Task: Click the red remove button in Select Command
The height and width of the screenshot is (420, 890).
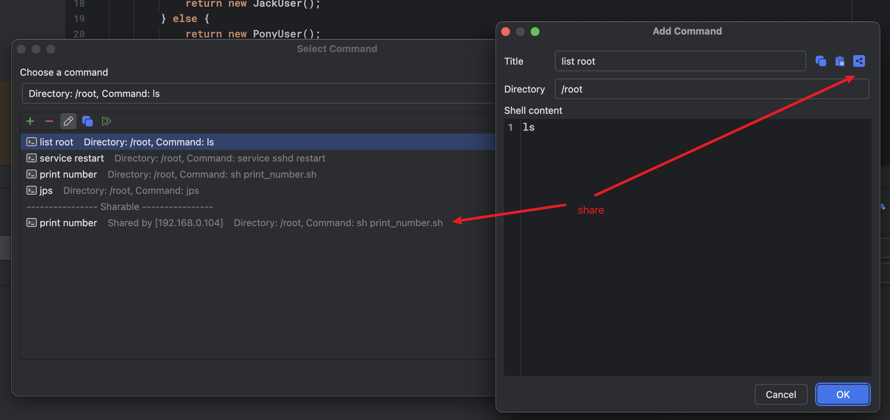Action: tap(49, 121)
